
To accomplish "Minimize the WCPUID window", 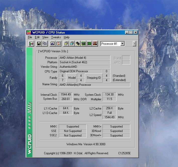I will pyautogui.click(x=127, y=32).
